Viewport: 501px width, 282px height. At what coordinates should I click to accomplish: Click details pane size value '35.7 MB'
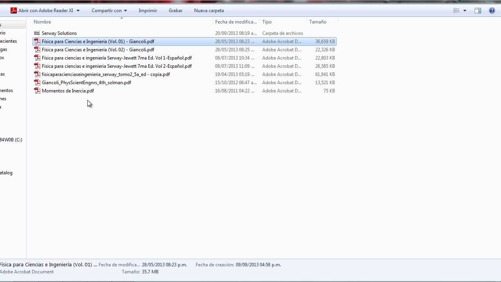click(x=150, y=272)
